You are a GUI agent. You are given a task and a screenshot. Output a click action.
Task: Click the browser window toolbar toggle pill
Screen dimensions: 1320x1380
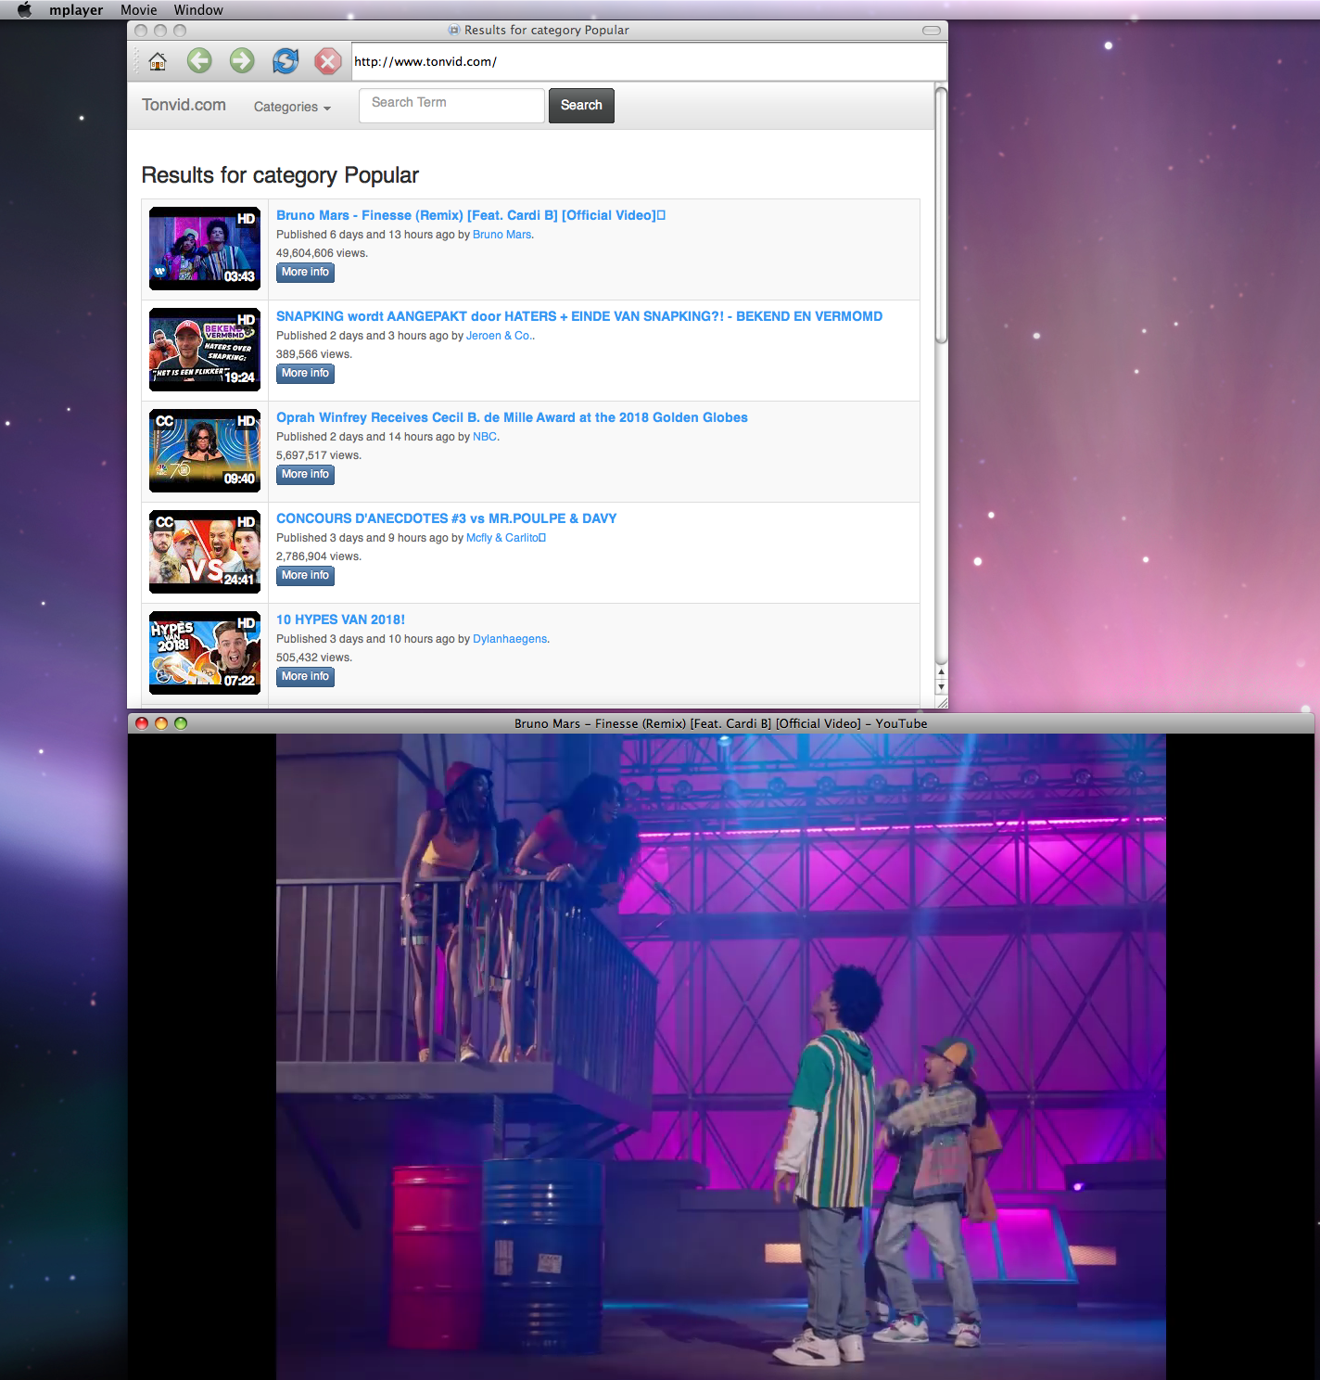click(x=932, y=31)
